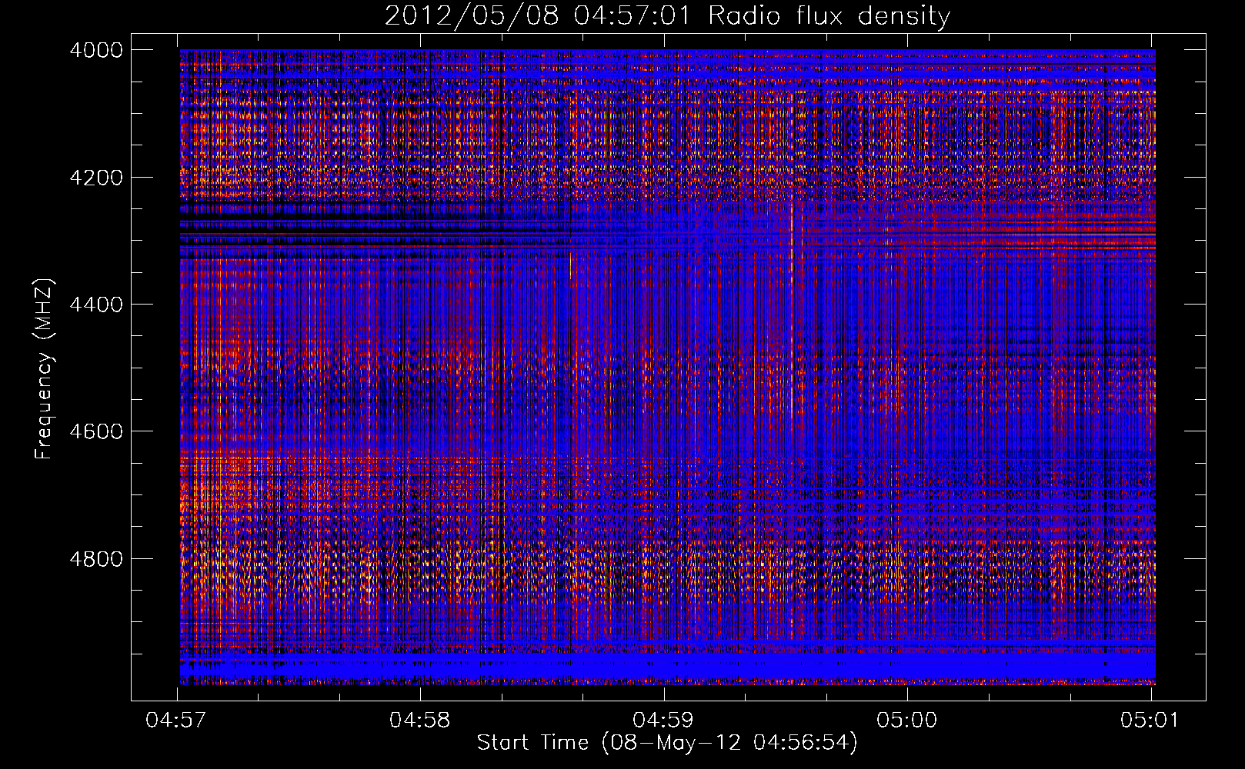Image resolution: width=1245 pixels, height=769 pixels.
Task: Click the 05:01 time tick label
Action: pyautogui.click(x=1150, y=721)
